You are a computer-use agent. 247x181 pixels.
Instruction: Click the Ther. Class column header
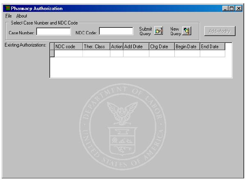point(96,47)
